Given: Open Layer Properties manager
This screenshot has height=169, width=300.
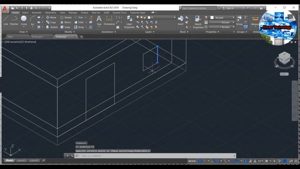Looking at the screenshot, I should coord(129,22).
